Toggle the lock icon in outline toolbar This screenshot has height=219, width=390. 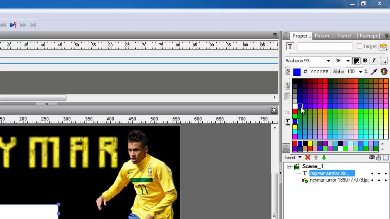(379, 158)
